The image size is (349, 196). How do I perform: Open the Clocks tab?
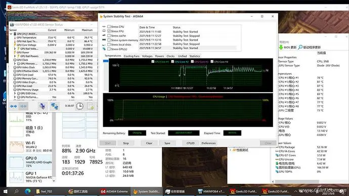[x=170, y=56]
